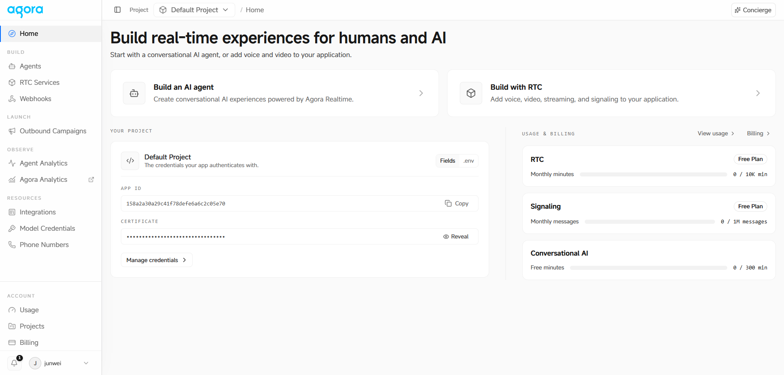Click the robot icon on Build an AI agent card
Image resolution: width=784 pixels, height=375 pixels.
pos(134,93)
